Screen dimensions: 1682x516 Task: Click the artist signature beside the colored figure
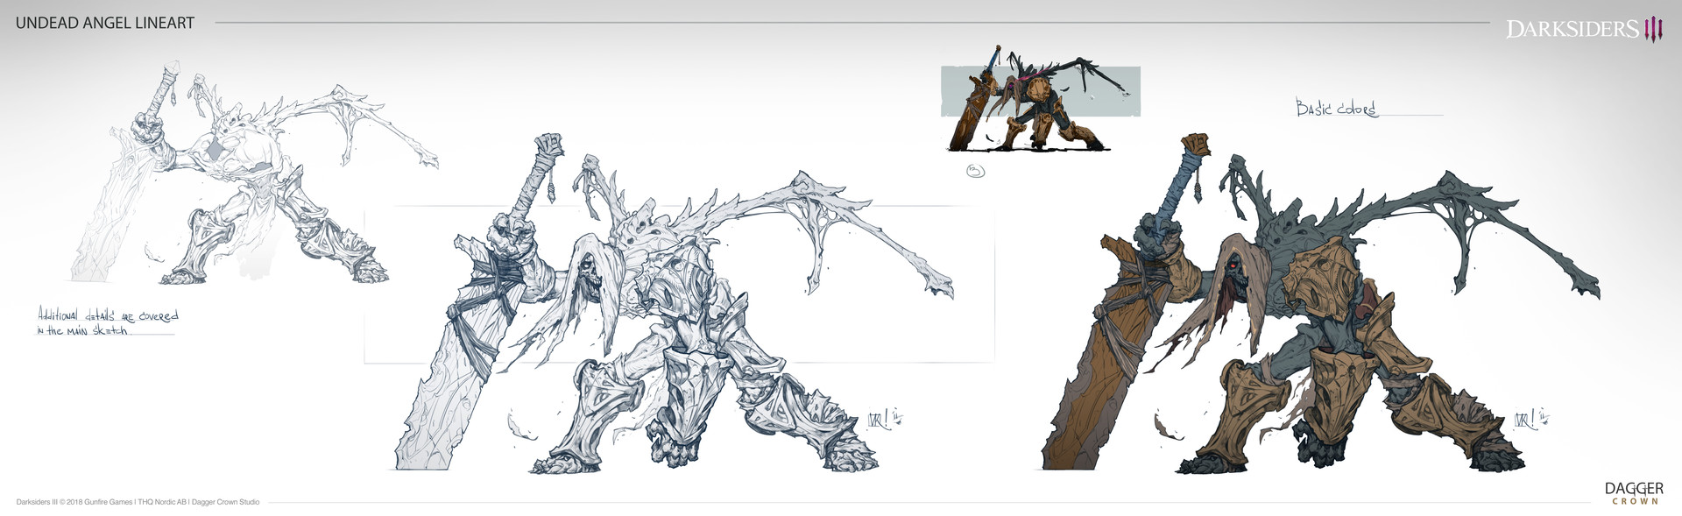1531,419
